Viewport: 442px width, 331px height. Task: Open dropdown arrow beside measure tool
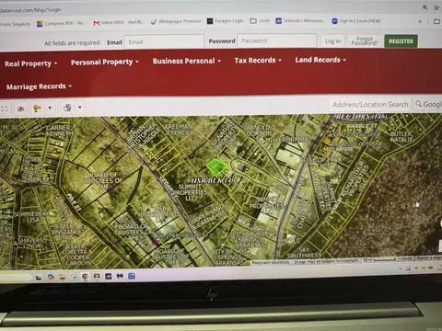(x=50, y=108)
